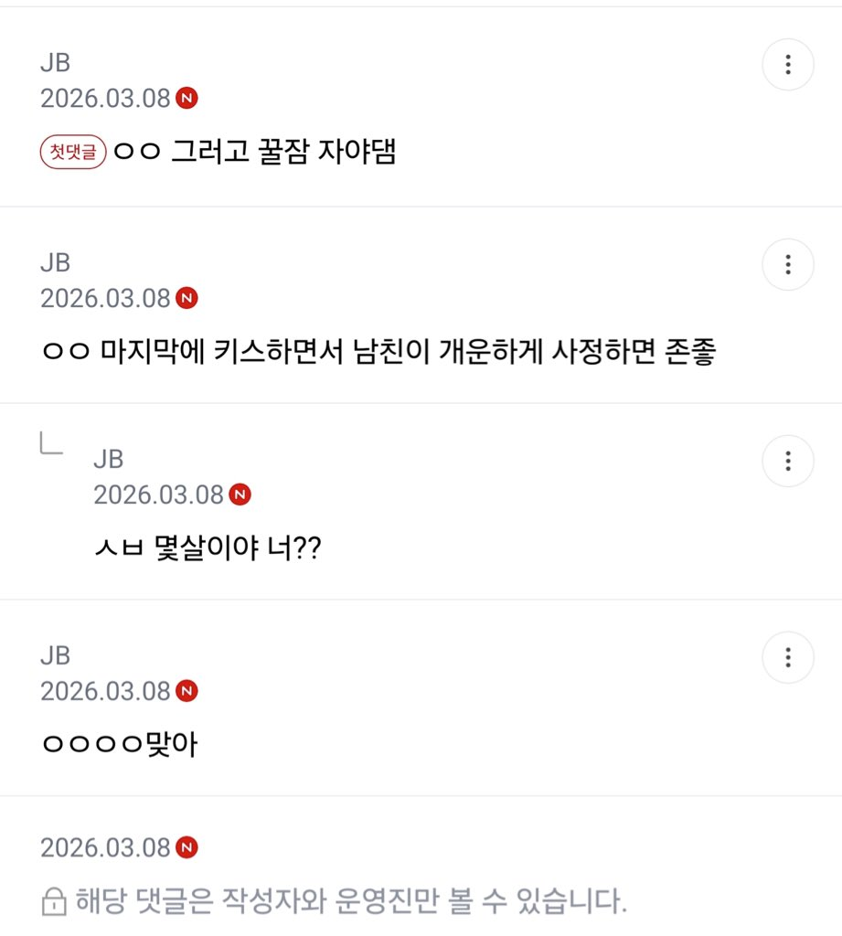Click the 2026.03.08 date on the first comment
This screenshot has height=936, width=842.
(x=105, y=99)
